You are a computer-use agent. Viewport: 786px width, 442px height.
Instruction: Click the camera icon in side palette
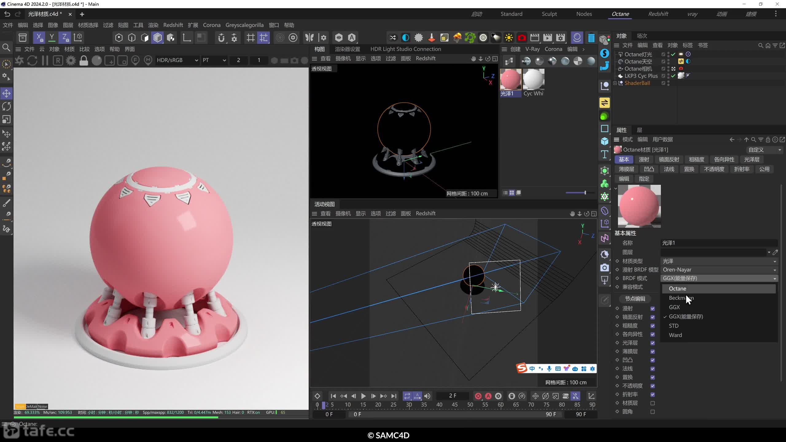tap(605, 268)
